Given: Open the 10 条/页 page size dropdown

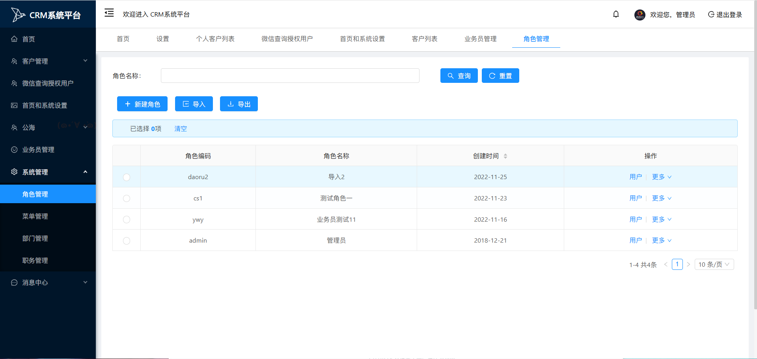Looking at the screenshot, I should tap(714, 264).
